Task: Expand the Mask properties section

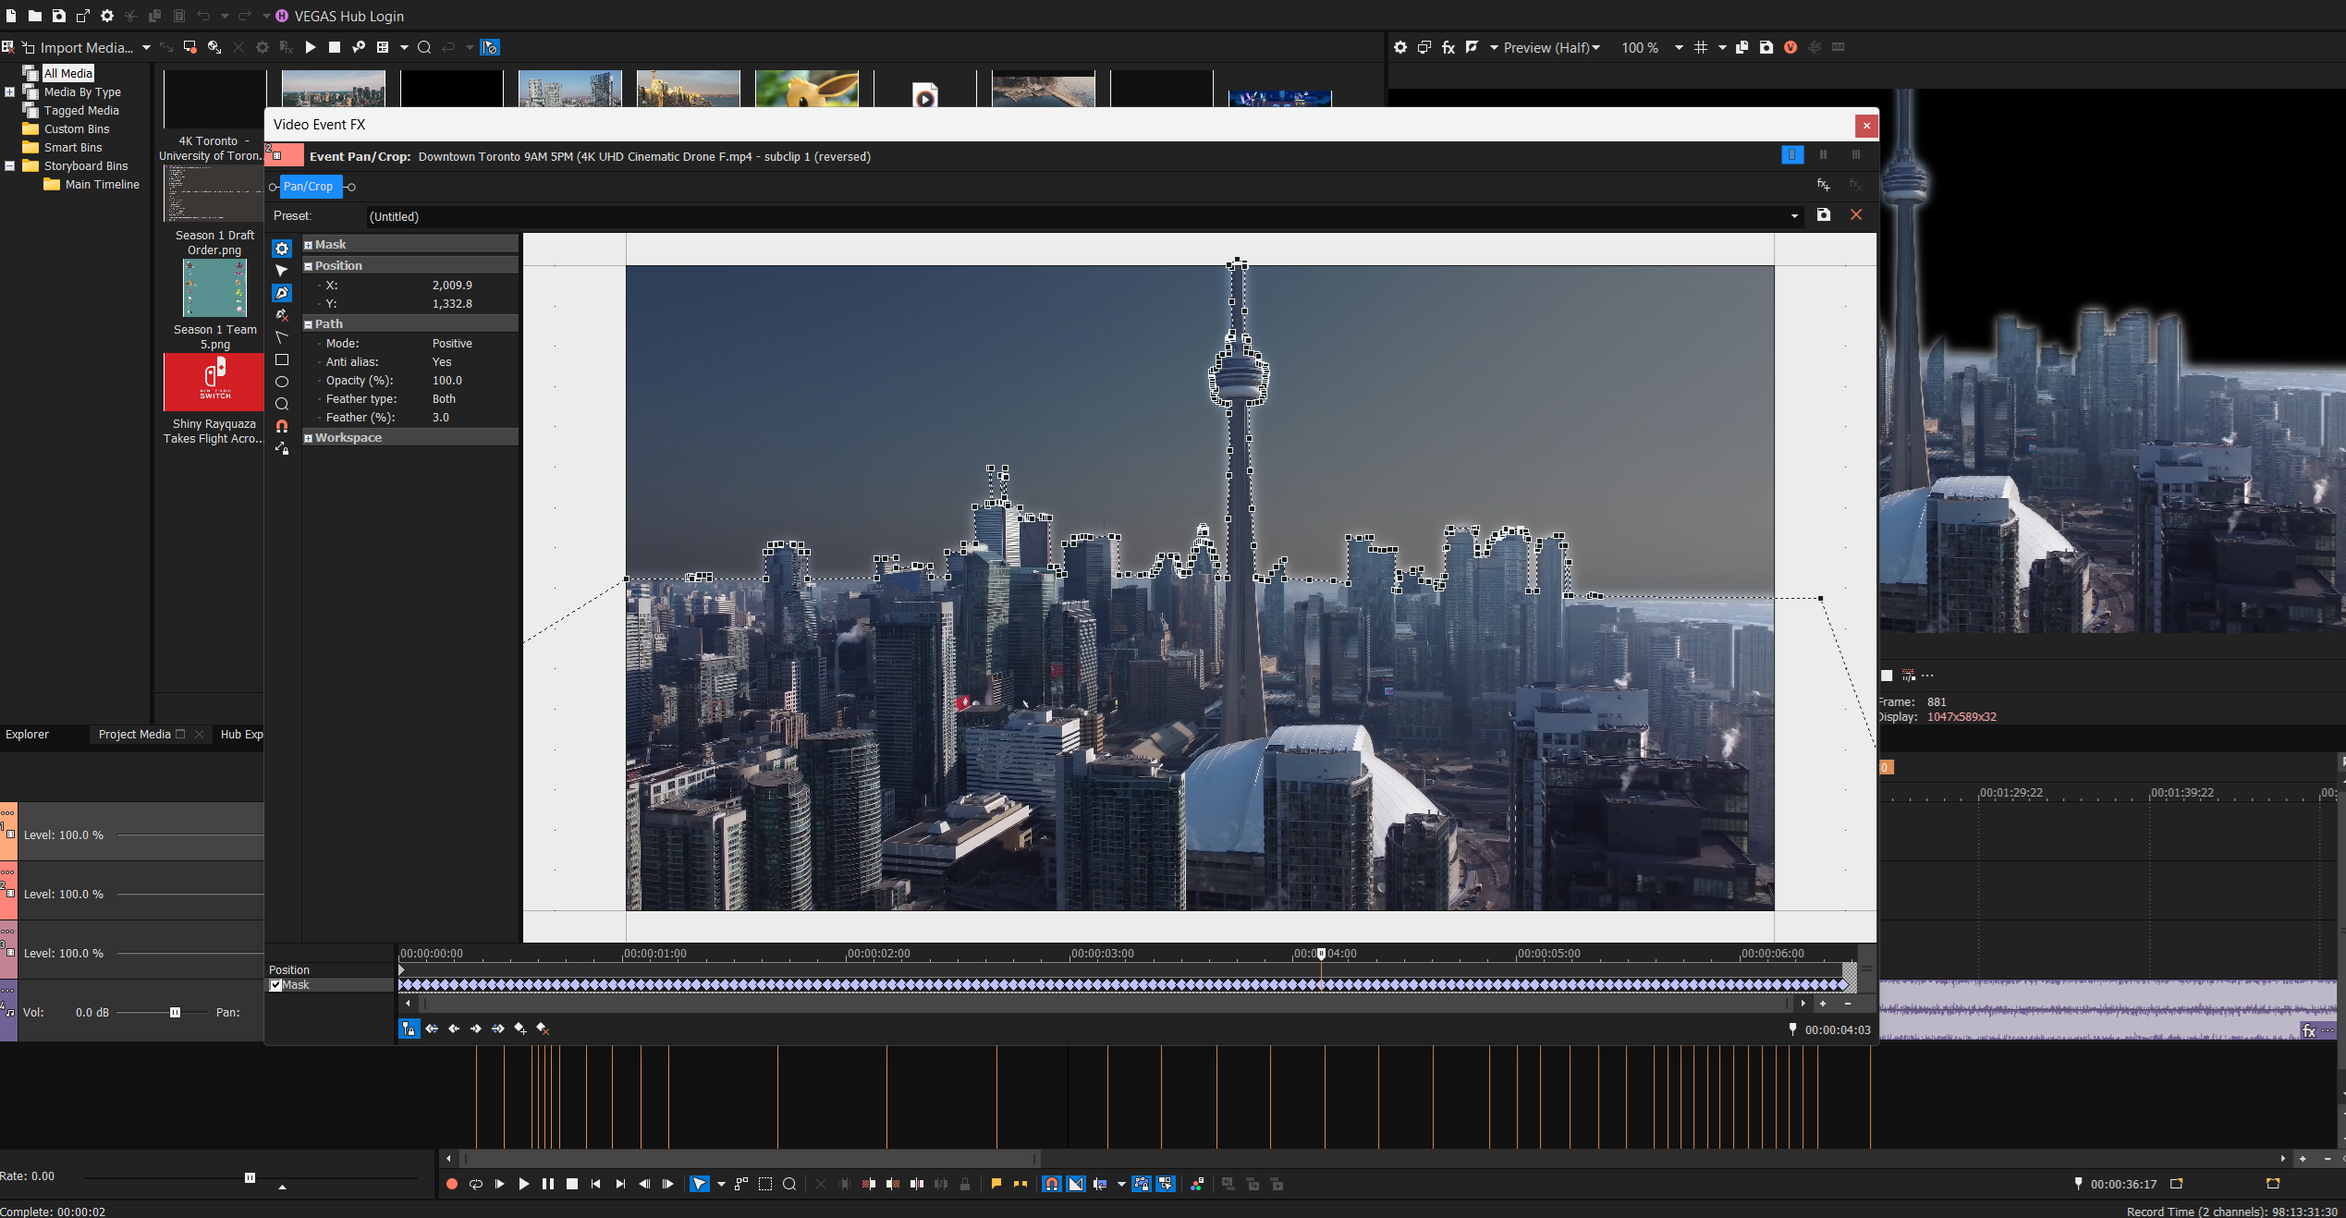Action: (309, 245)
